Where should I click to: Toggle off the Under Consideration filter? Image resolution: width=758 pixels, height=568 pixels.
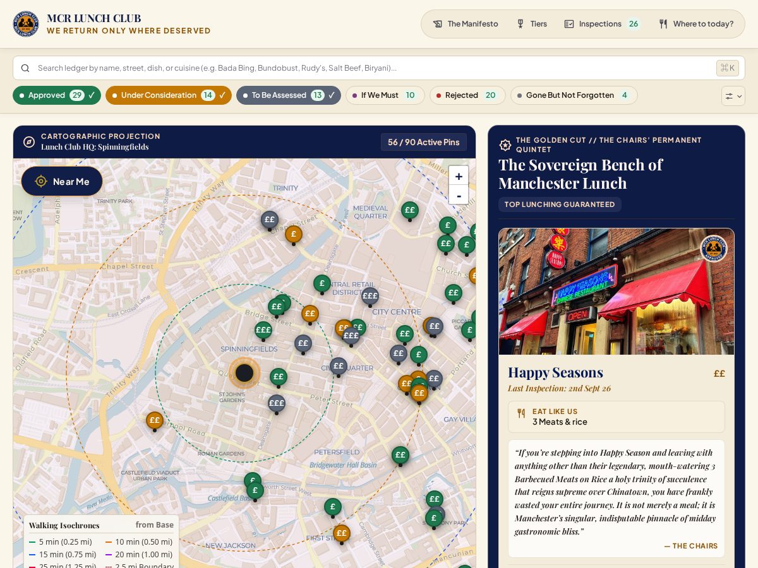tap(169, 95)
